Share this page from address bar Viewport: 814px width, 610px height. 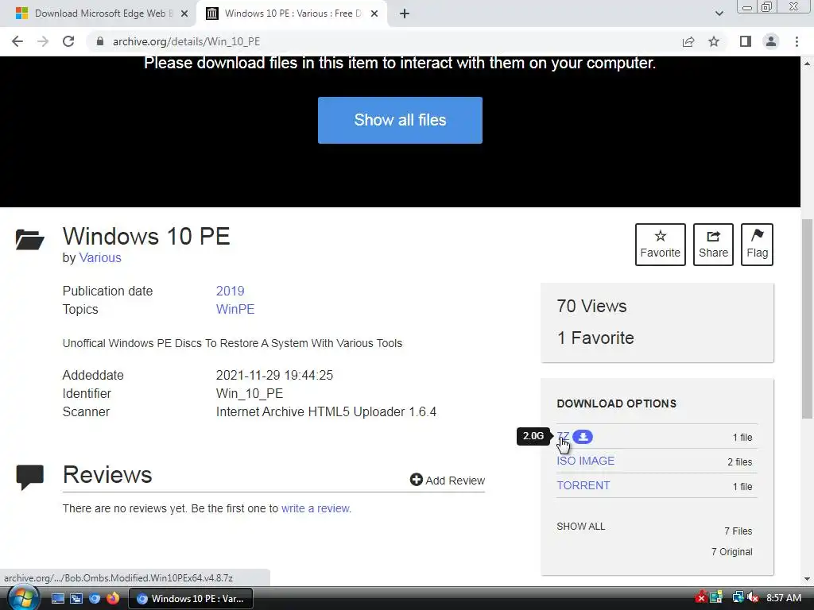pyautogui.click(x=688, y=41)
